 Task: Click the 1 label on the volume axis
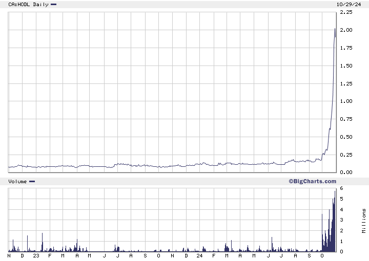[341, 241]
